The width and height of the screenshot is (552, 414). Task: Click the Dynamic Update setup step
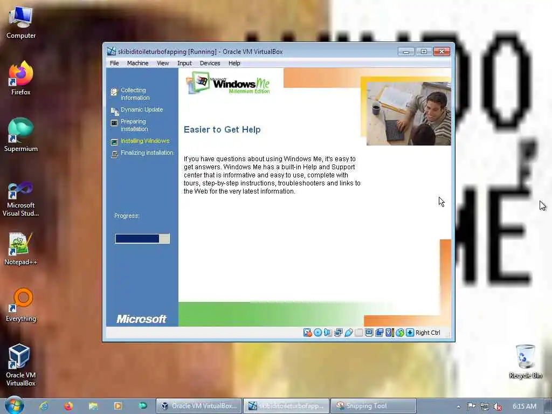pos(142,109)
